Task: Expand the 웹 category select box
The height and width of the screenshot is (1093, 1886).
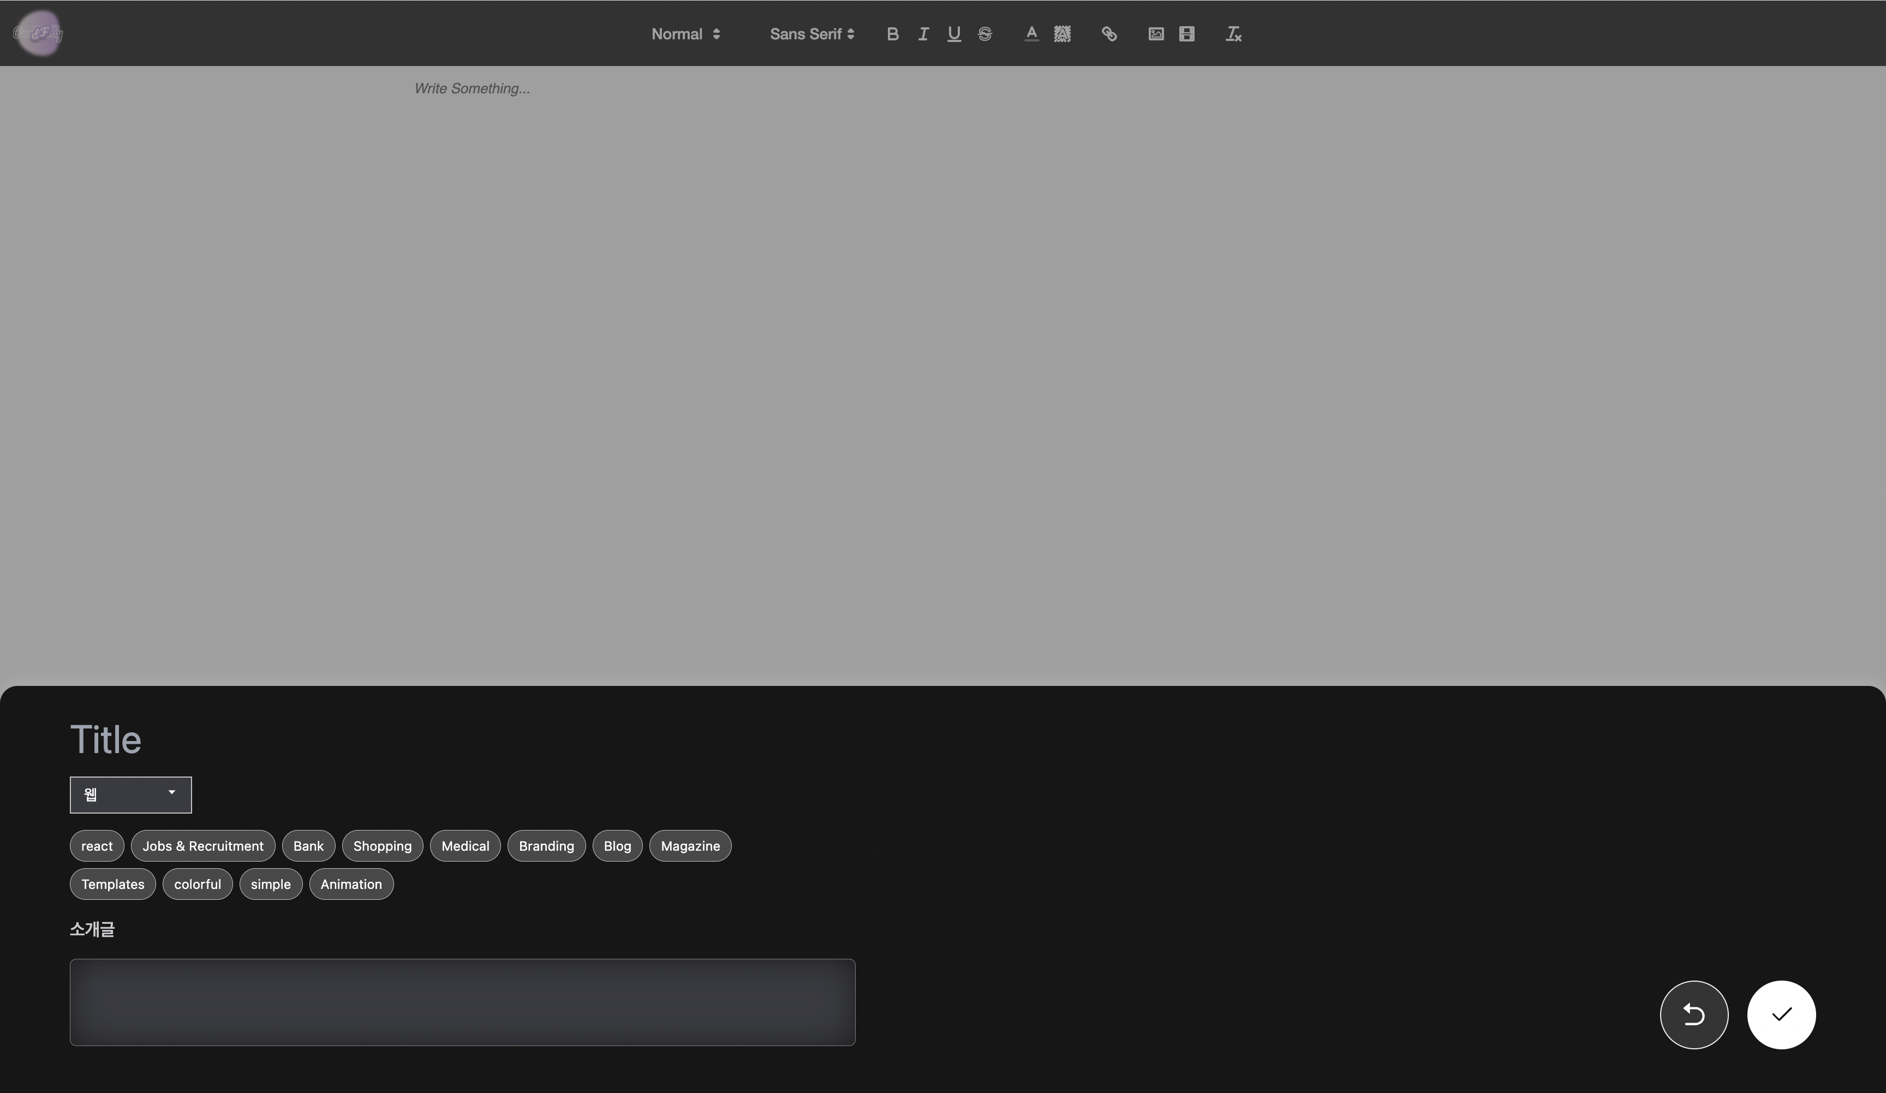Action: [131, 795]
